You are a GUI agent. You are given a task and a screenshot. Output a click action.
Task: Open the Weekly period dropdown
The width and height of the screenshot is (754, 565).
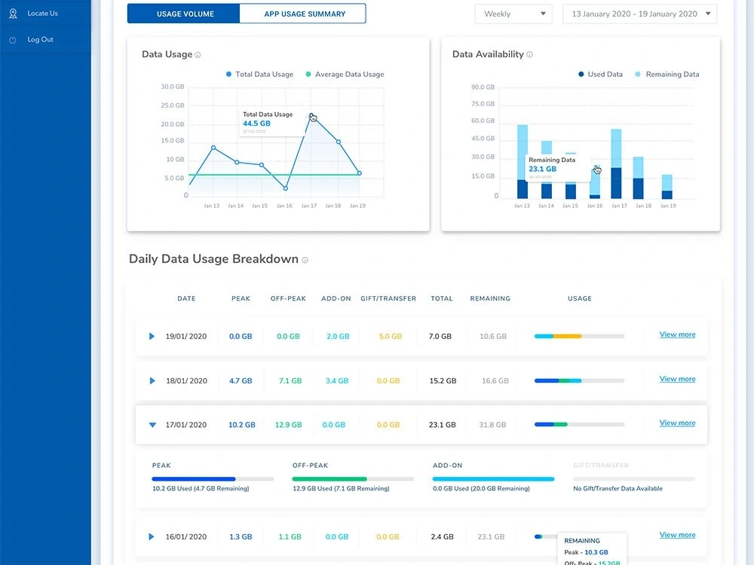point(513,14)
